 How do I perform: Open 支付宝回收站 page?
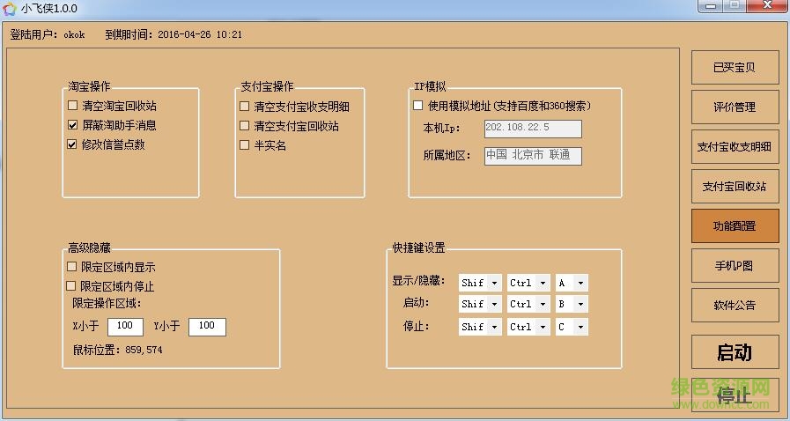735,187
